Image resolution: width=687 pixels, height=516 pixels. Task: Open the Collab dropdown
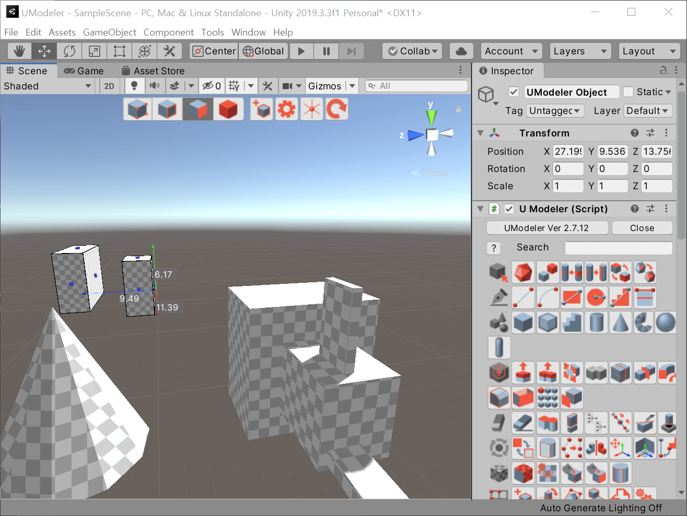click(412, 51)
